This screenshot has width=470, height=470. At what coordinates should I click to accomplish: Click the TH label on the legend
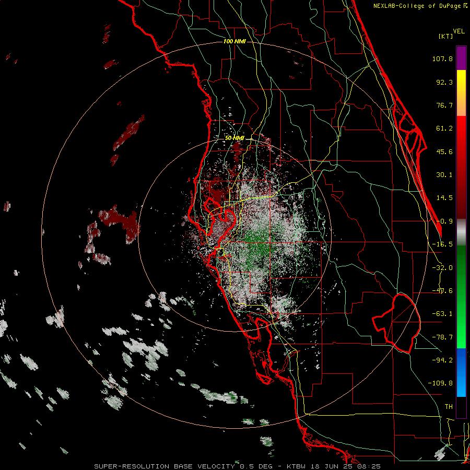point(449,407)
